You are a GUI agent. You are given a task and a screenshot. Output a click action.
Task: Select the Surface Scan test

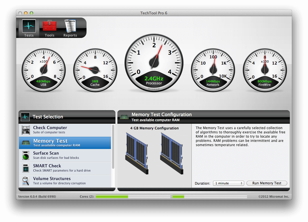pos(65,155)
